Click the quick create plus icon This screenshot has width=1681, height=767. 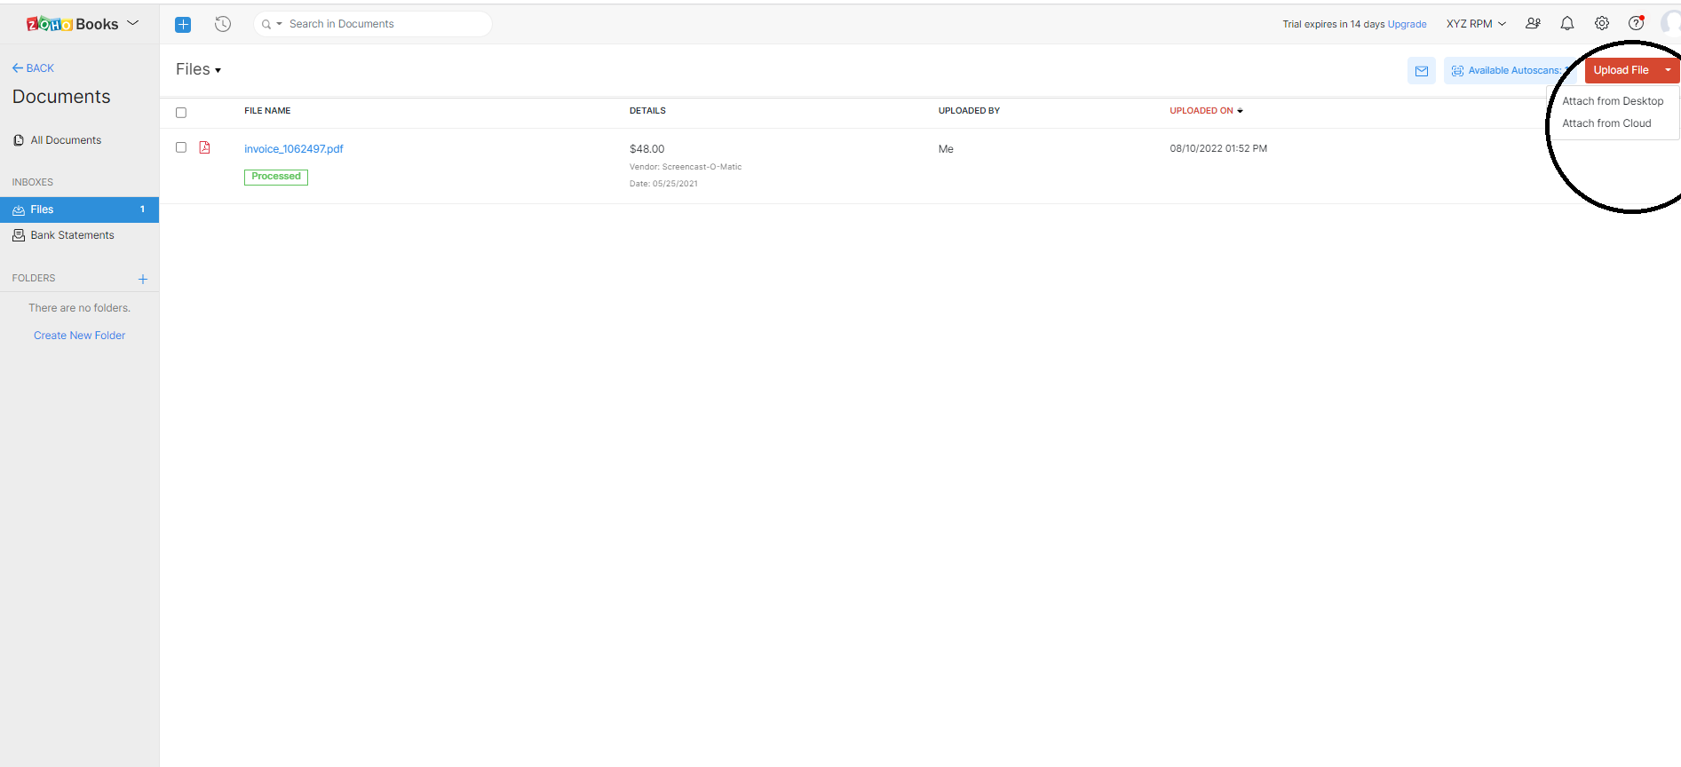click(183, 25)
